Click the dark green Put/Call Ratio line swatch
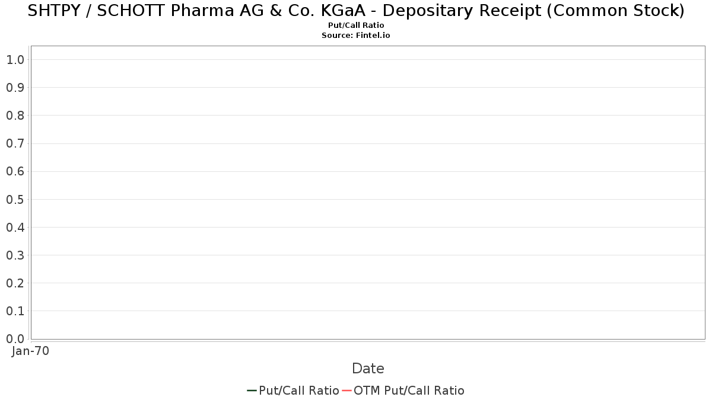The width and height of the screenshot is (712, 400). [252, 391]
